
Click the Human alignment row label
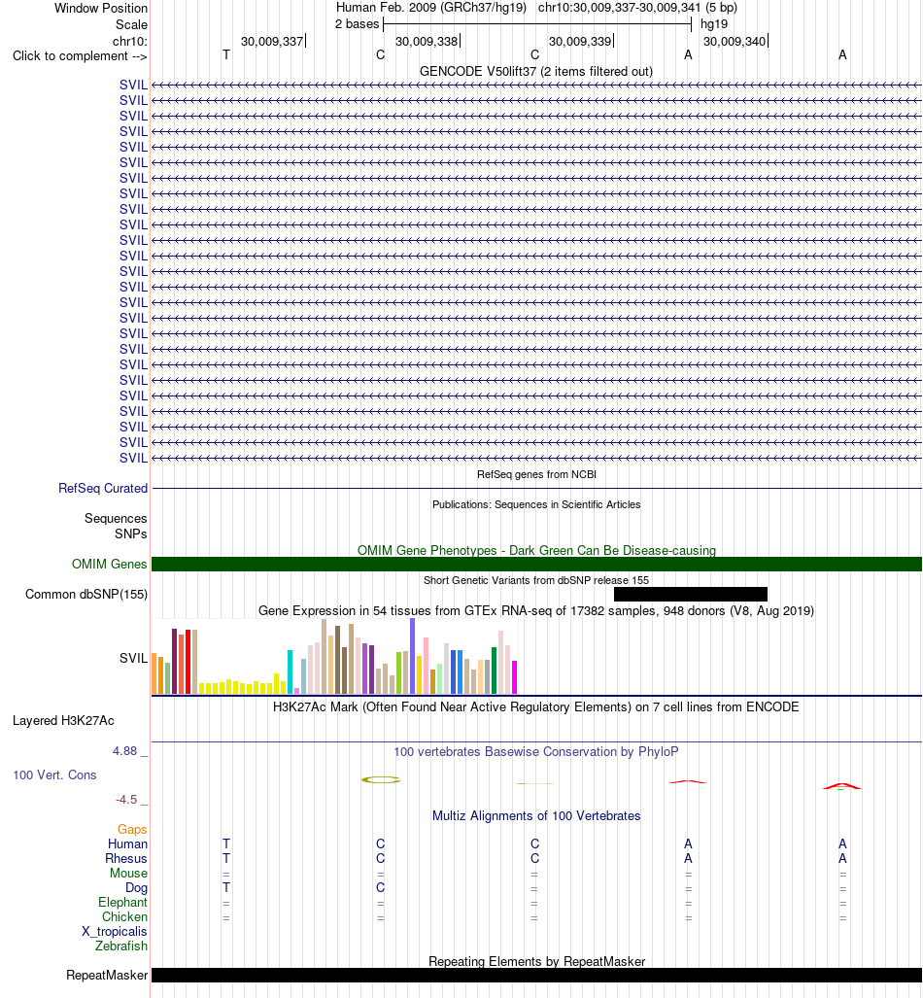tap(127, 843)
